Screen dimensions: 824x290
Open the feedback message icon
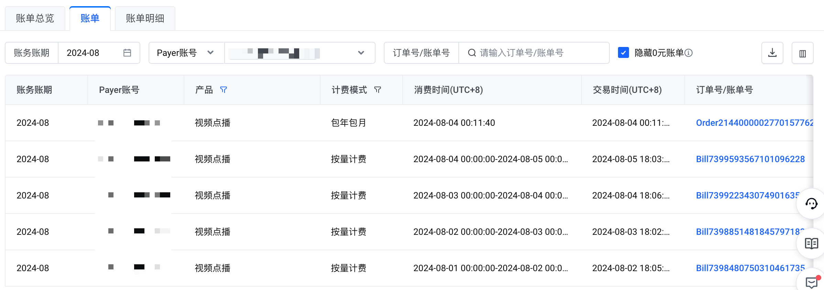pyautogui.click(x=812, y=282)
